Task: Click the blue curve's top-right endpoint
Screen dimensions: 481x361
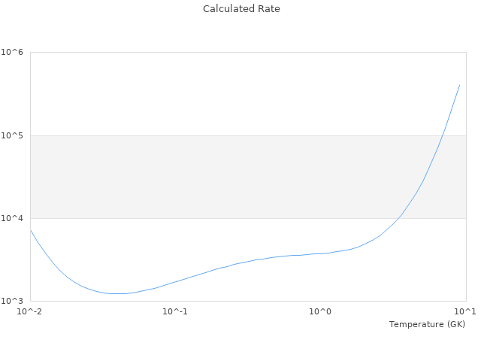Action: (459, 85)
